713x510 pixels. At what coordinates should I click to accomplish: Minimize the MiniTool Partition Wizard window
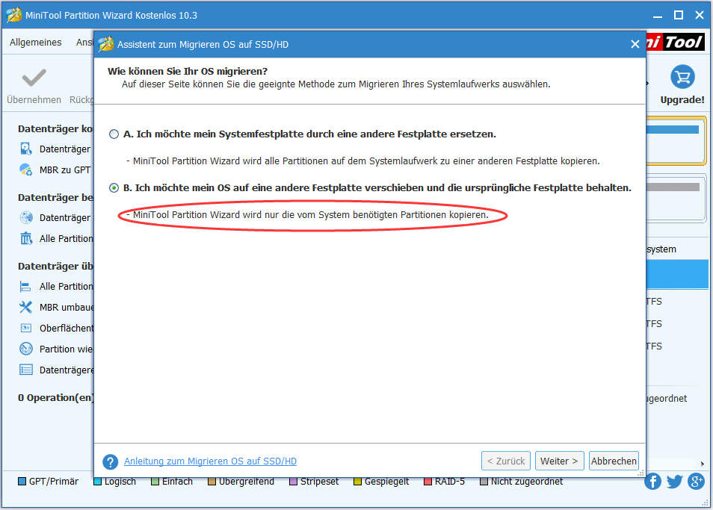658,16
